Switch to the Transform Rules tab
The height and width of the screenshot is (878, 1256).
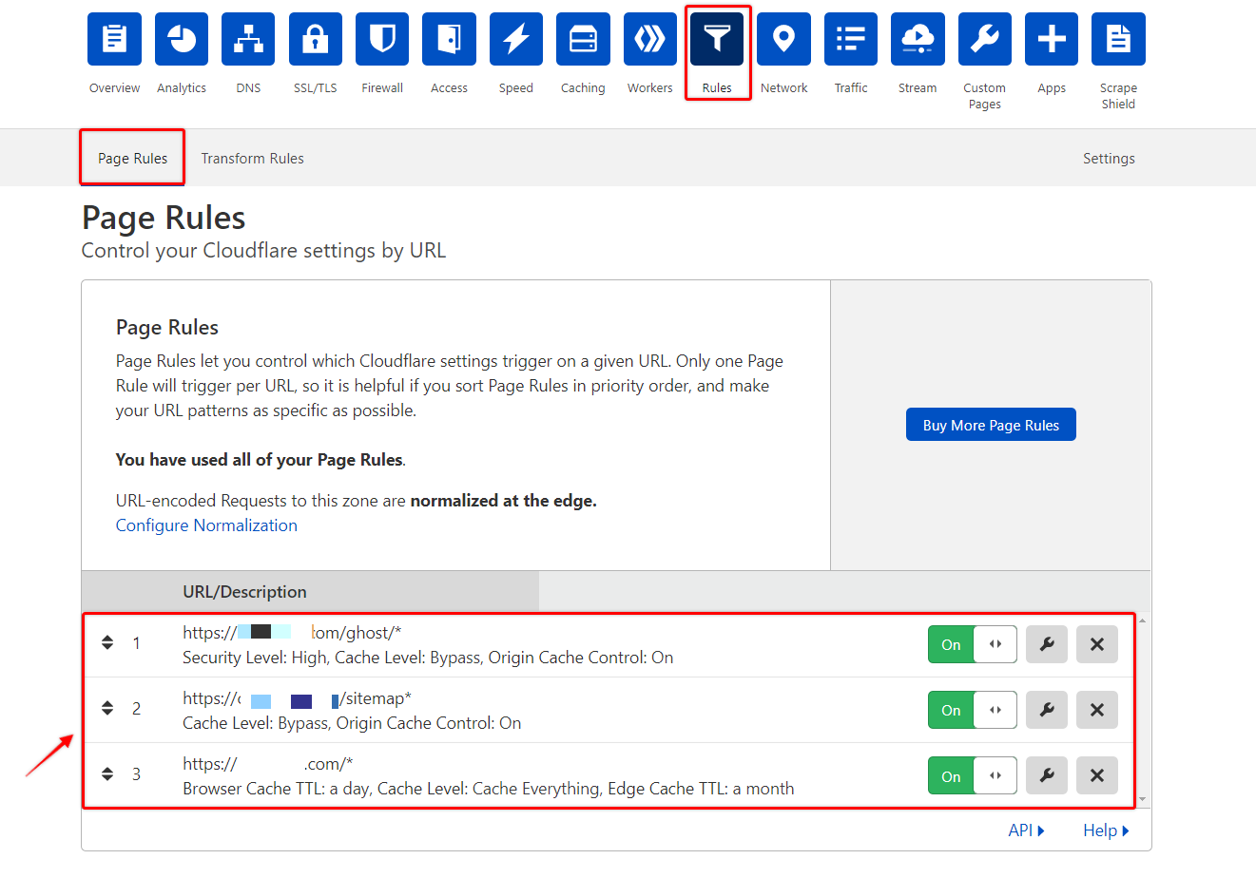[252, 159]
